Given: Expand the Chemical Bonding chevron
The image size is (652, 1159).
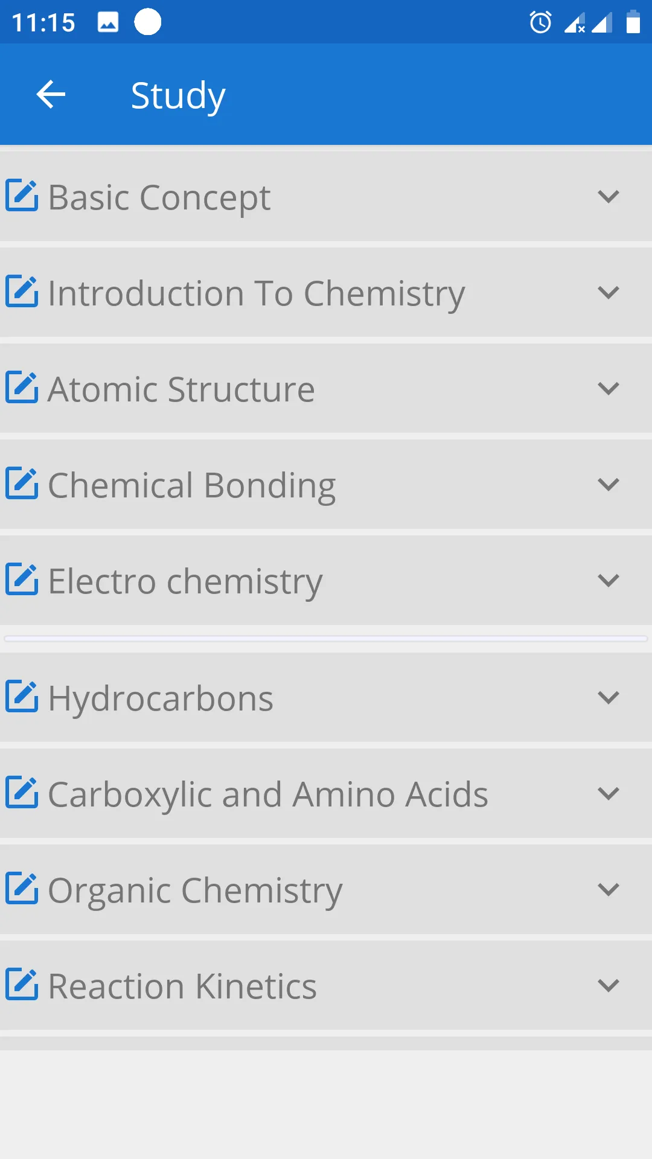Looking at the screenshot, I should click(608, 484).
